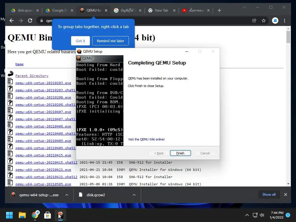296x222 pixels.
Task: Open qemu-w64-setup-20210421.sha512 link
Action: pos(46,177)
